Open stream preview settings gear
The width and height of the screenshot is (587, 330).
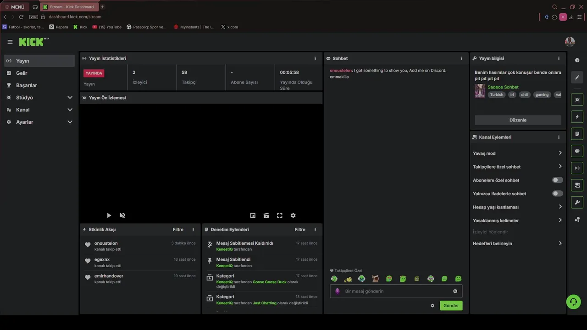pyautogui.click(x=293, y=215)
